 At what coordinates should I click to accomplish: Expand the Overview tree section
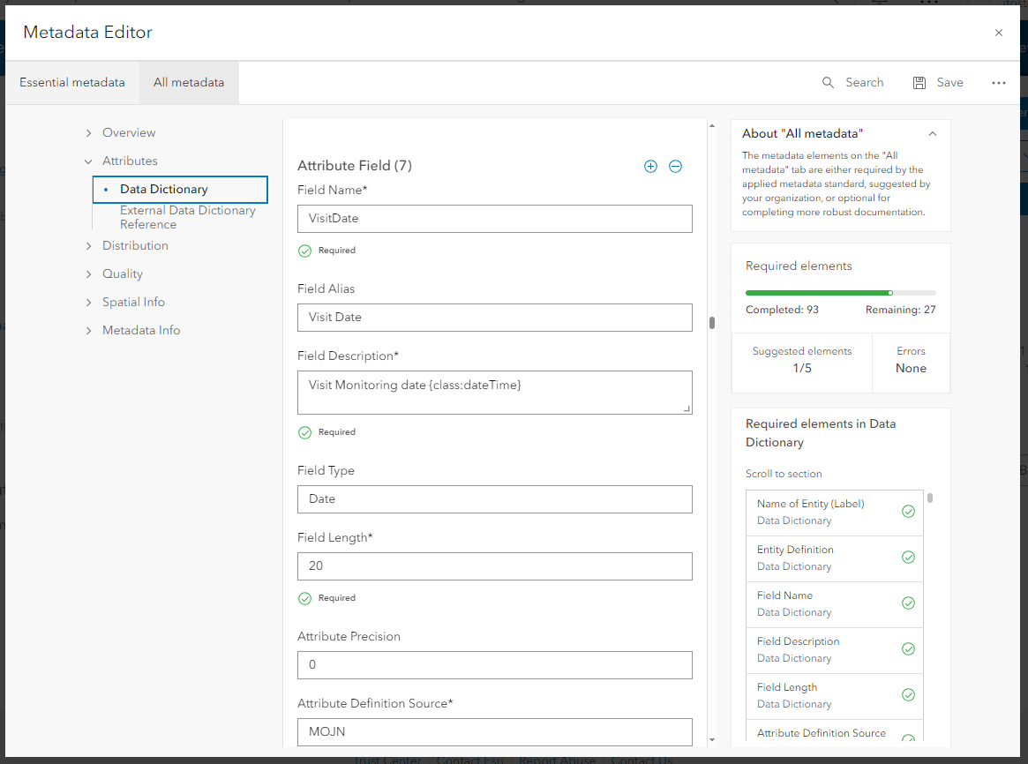click(x=88, y=133)
